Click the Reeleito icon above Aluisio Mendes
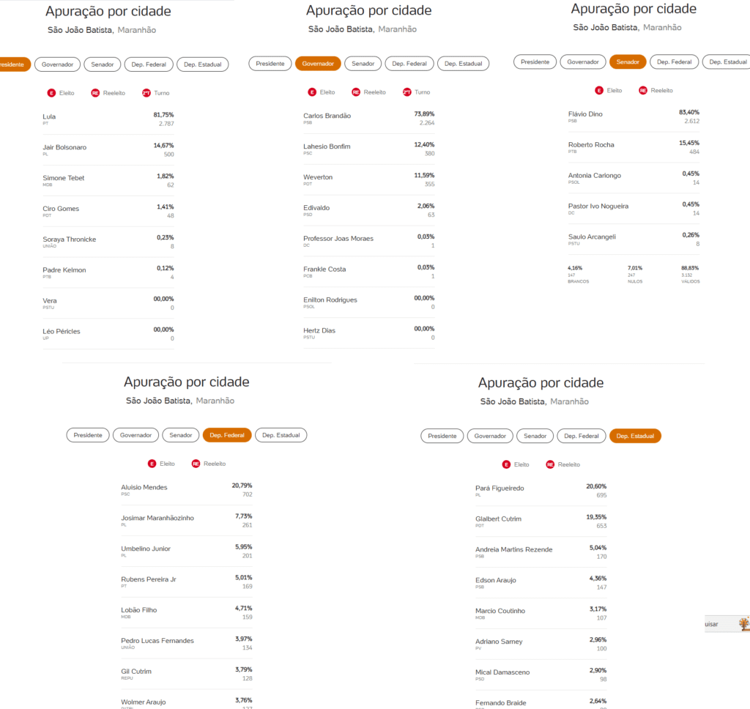750x709 pixels. (x=196, y=464)
